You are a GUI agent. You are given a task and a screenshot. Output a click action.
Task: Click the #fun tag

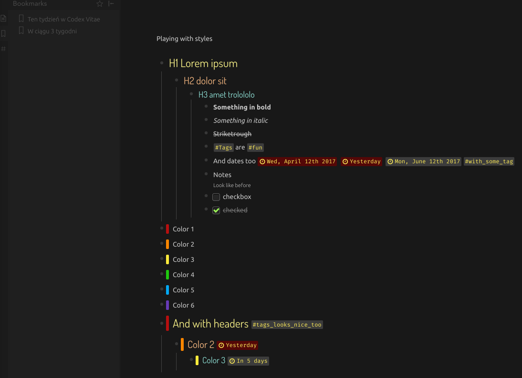(255, 148)
